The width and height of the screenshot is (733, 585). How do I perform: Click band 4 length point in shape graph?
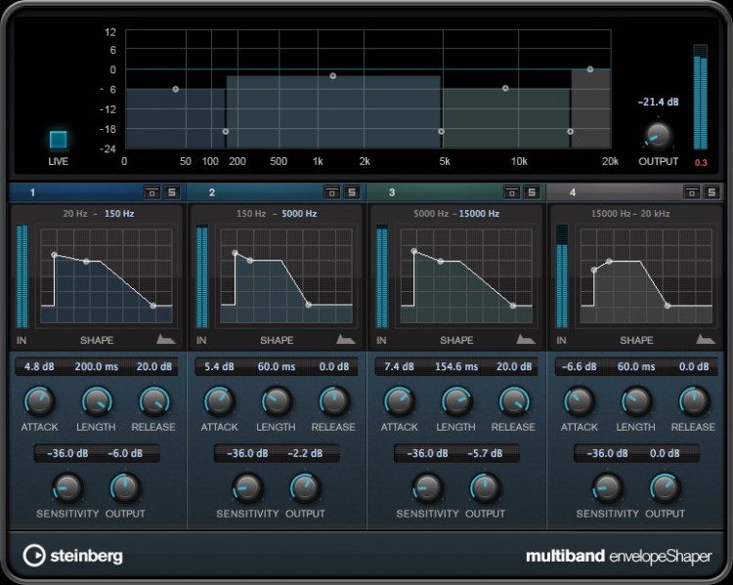pos(609,261)
